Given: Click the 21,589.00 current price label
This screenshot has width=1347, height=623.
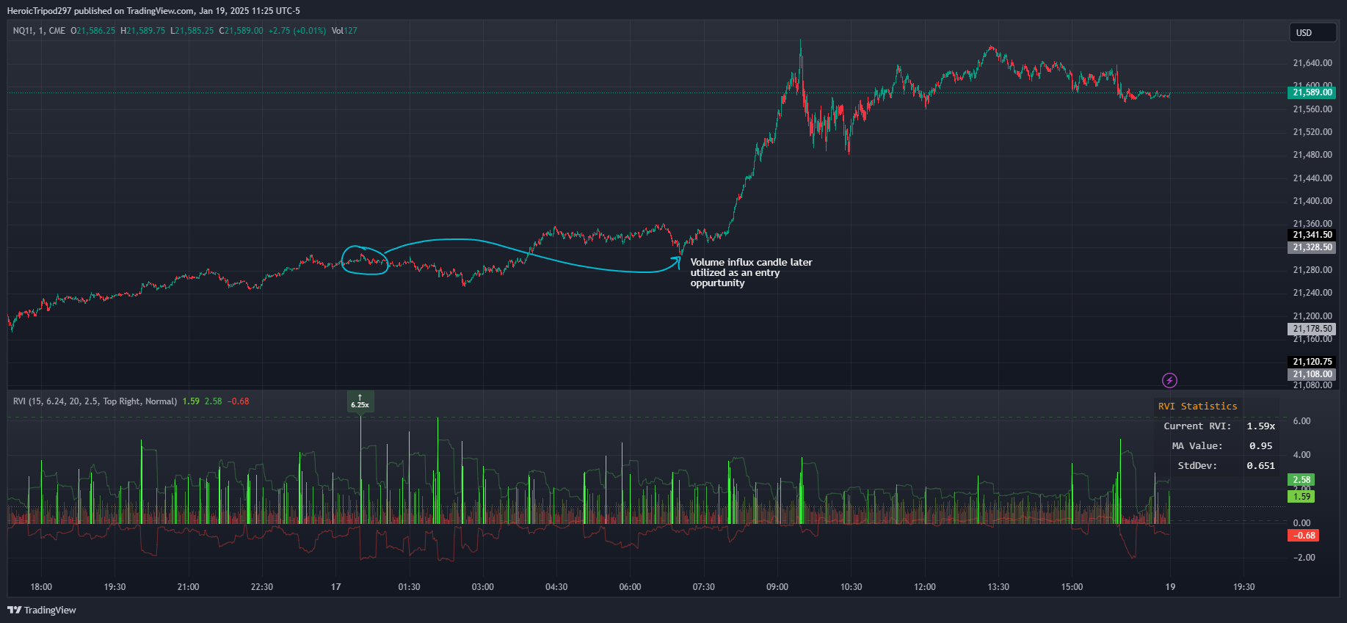Looking at the screenshot, I should coord(1312,92).
